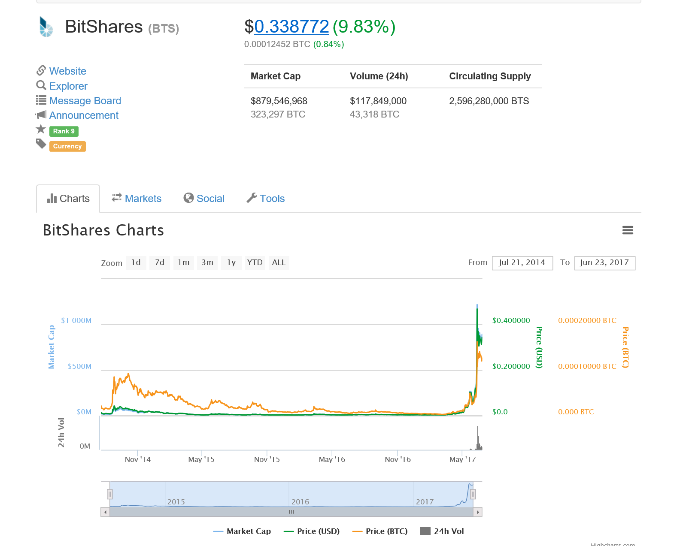
Task: Click the chain link icon beside Website
Action: [x=41, y=70]
